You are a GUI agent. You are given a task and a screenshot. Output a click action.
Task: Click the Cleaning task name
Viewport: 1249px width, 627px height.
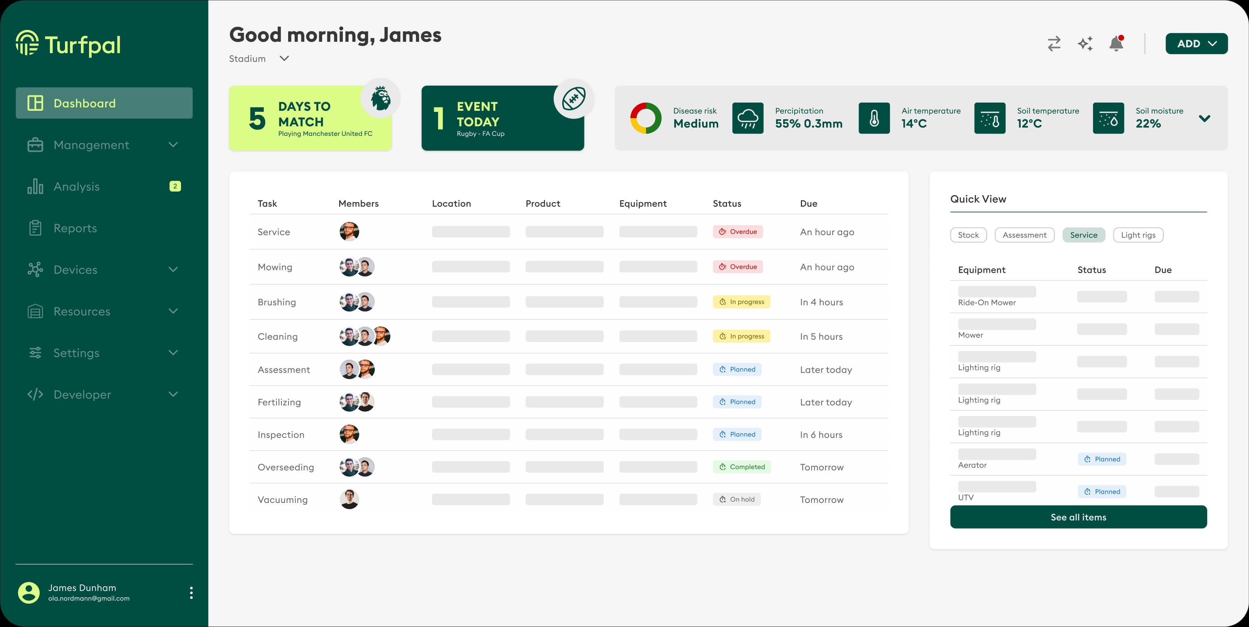(x=277, y=337)
